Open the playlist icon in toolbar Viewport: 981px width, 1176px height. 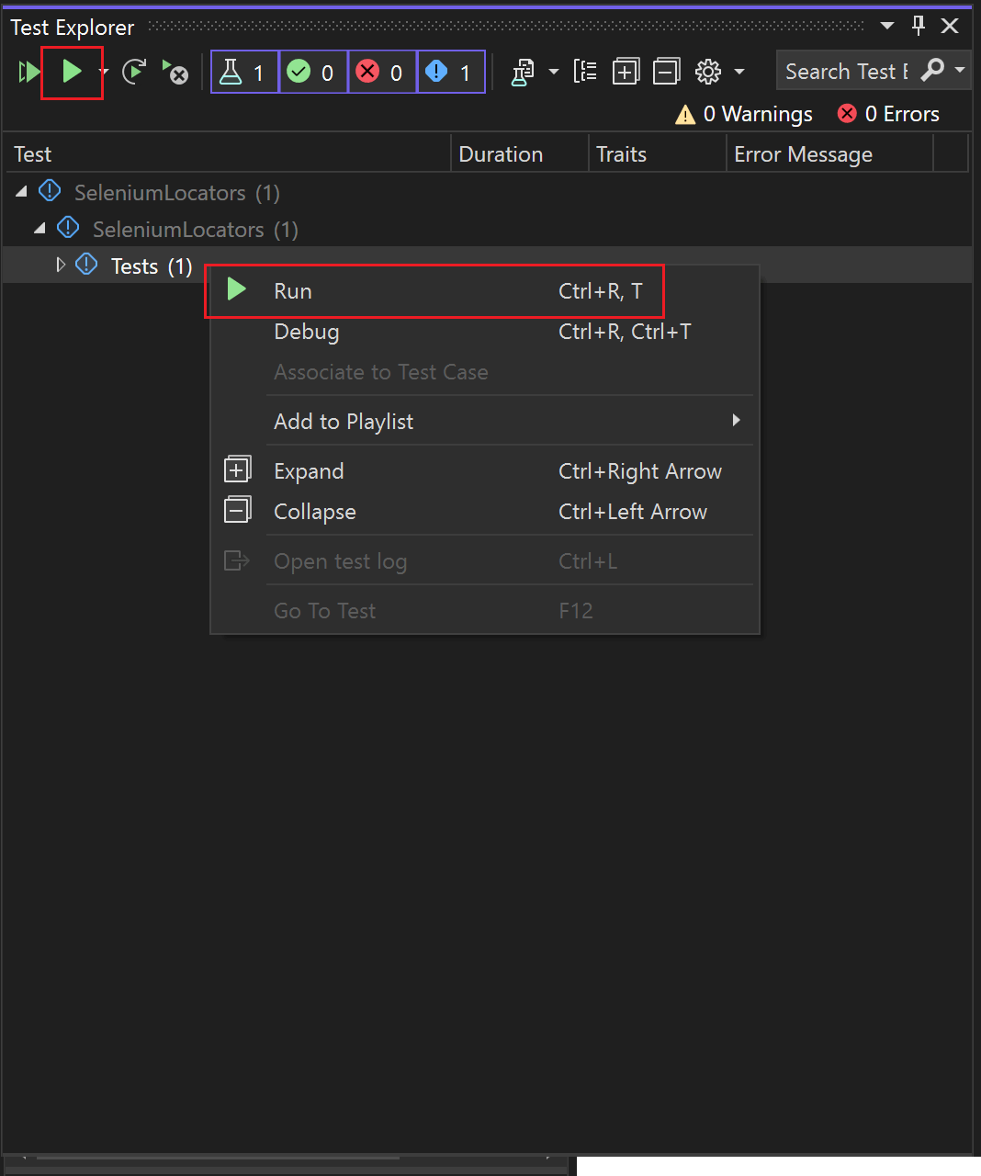(523, 72)
